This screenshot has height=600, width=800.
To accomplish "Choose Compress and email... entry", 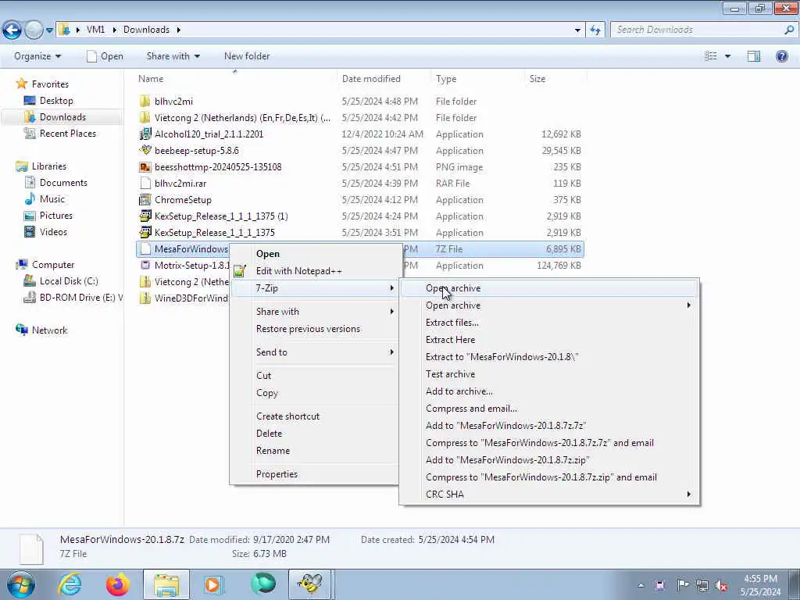I will 471,408.
